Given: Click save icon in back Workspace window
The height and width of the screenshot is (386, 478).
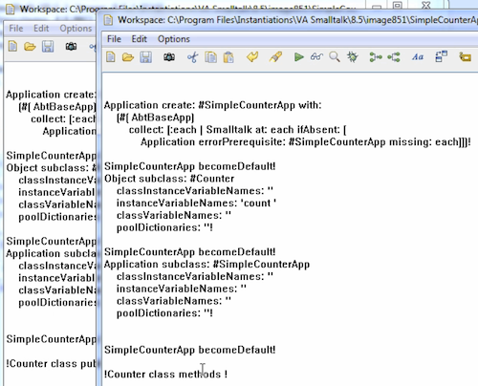Looking at the screenshot, I should pyautogui.click(x=48, y=47).
